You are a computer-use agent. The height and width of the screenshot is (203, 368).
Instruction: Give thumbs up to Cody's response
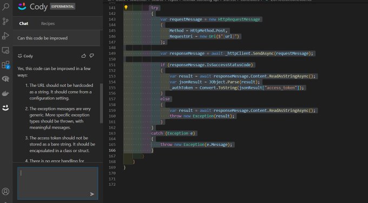point(83,56)
